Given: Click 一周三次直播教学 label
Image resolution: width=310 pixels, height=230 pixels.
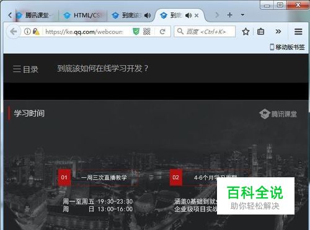Looking at the screenshot, I should (x=104, y=177).
